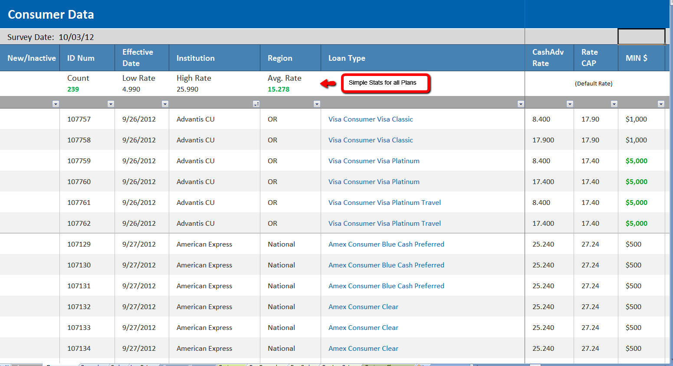Screen dimensions: 673x366
Task: Open Visa Consumer Visa Classic link for ID 107757
Action: 371,119
